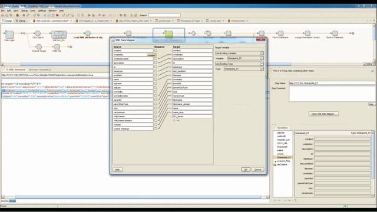The width and height of the screenshot is (377, 212).
Task: Select the parentSubType source field
Action: click(133, 104)
